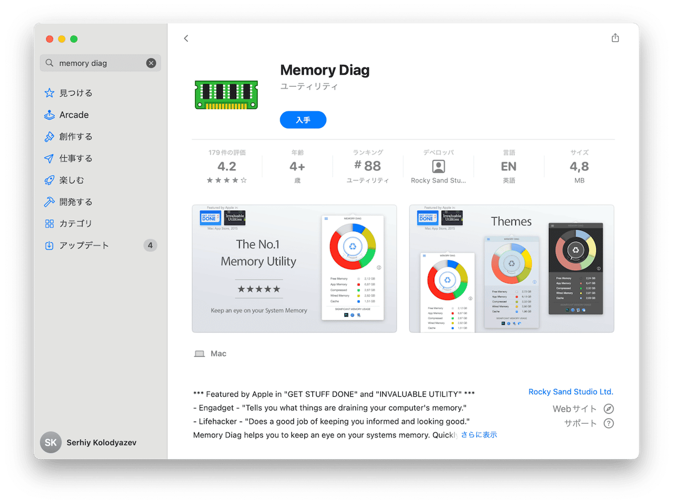Click the Arcade joystick icon
Image resolution: width=673 pixels, height=504 pixels.
[49, 115]
